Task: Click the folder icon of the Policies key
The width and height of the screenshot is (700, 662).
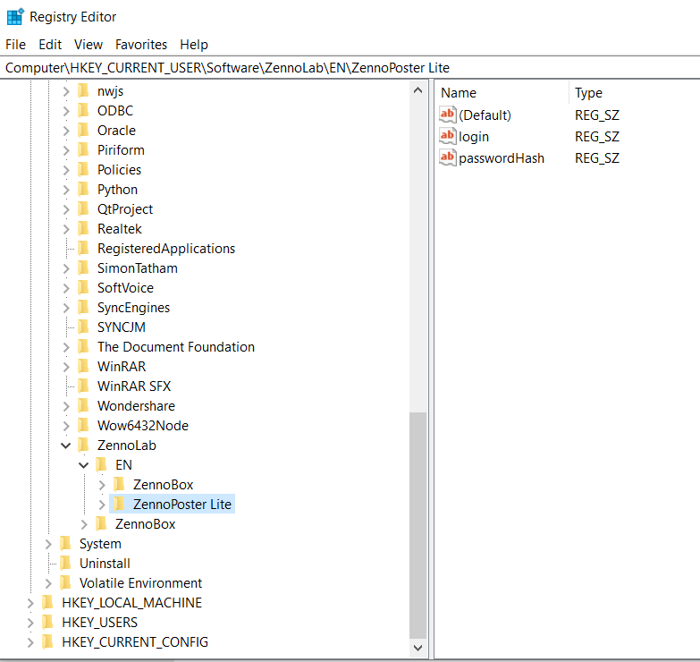Action: [83, 169]
